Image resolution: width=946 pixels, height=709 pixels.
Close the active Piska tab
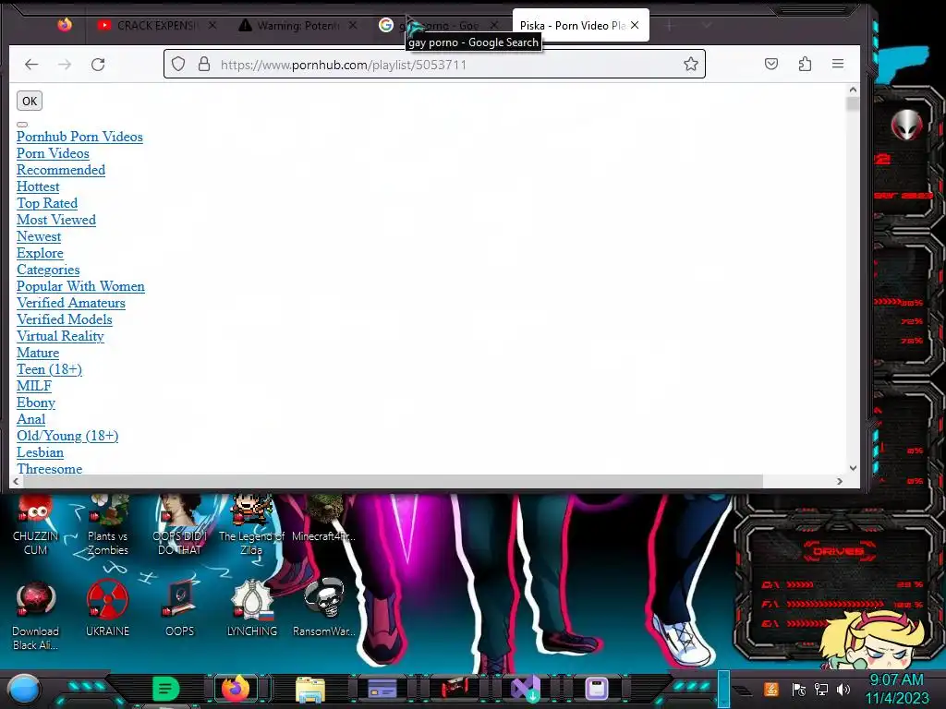point(635,25)
